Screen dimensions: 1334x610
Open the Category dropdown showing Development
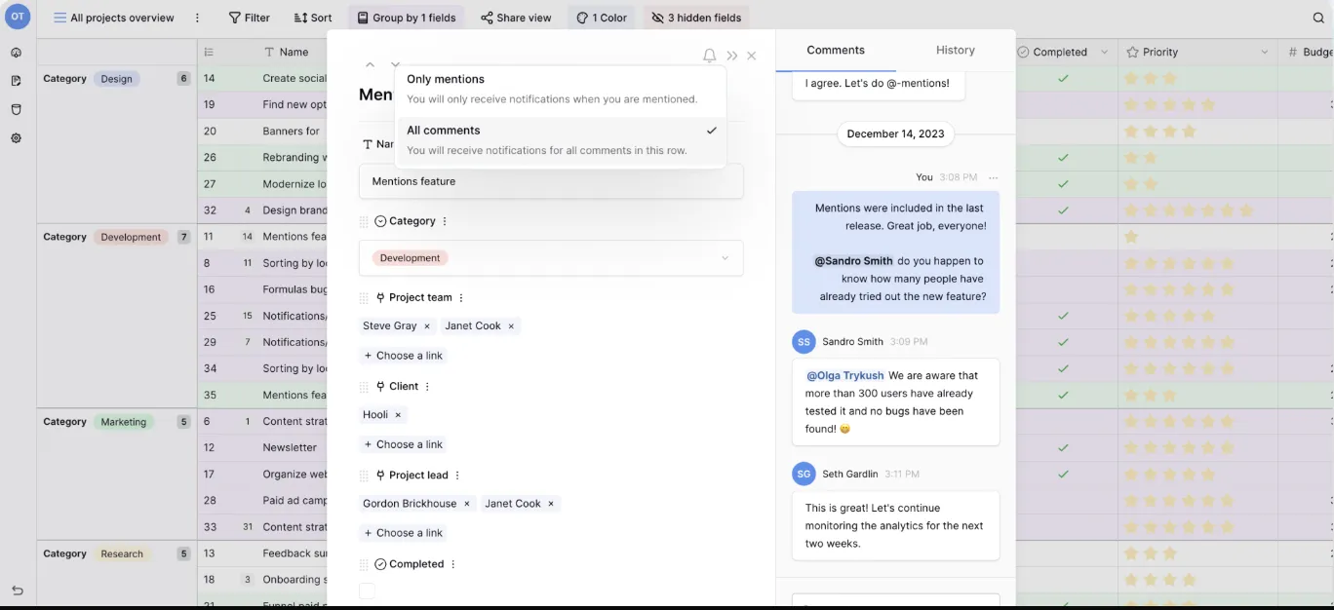click(x=551, y=258)
